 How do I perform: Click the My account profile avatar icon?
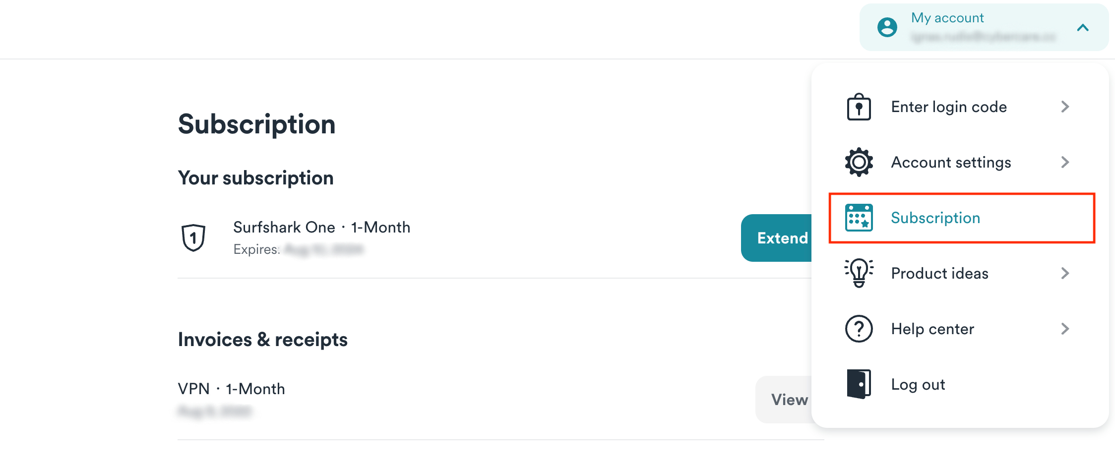pyautogui.click(x=887, y=27)
